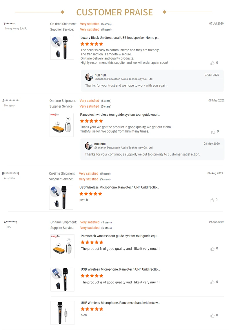The image size is (229, 330).
Task: Open Peru review's tour guide system title
Action: click(x=120, y=236)
